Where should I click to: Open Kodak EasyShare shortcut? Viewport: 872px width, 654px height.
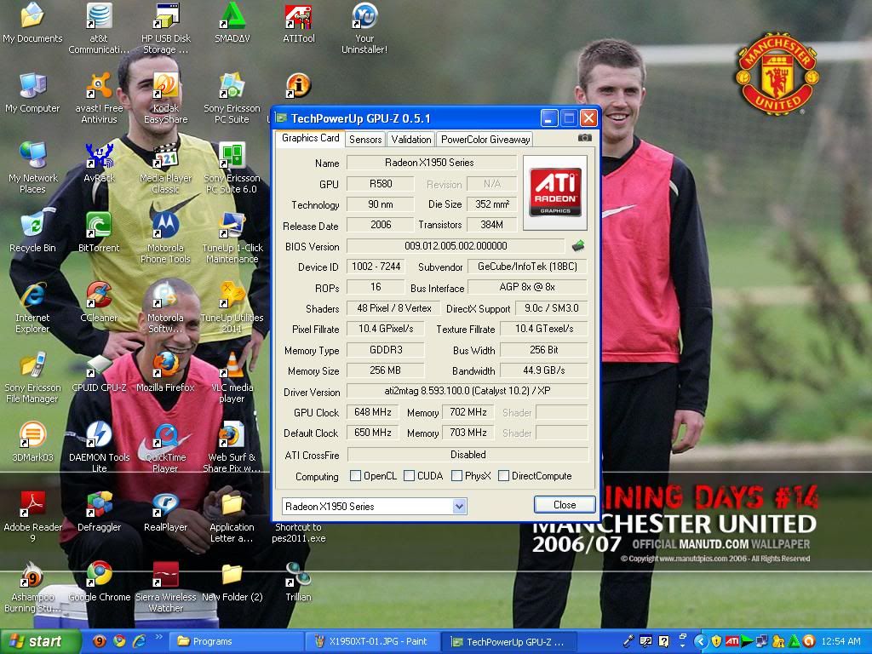[x=166, y=98]
